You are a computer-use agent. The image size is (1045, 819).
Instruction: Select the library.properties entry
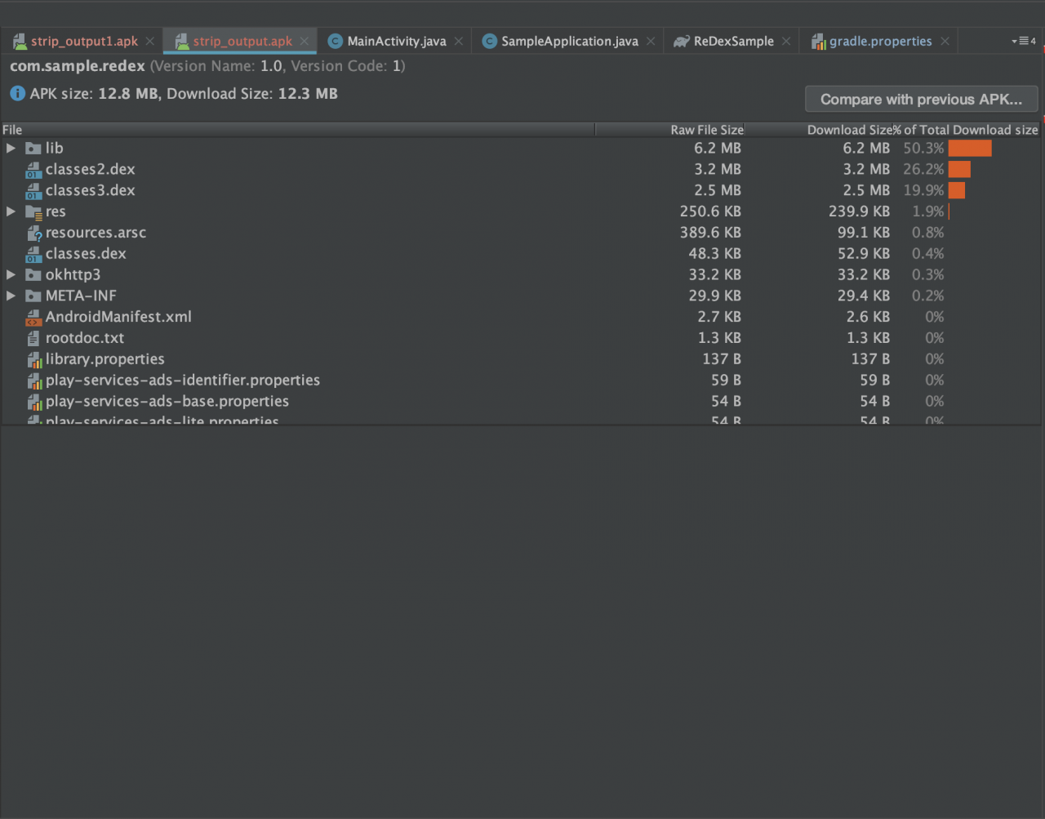521,359
